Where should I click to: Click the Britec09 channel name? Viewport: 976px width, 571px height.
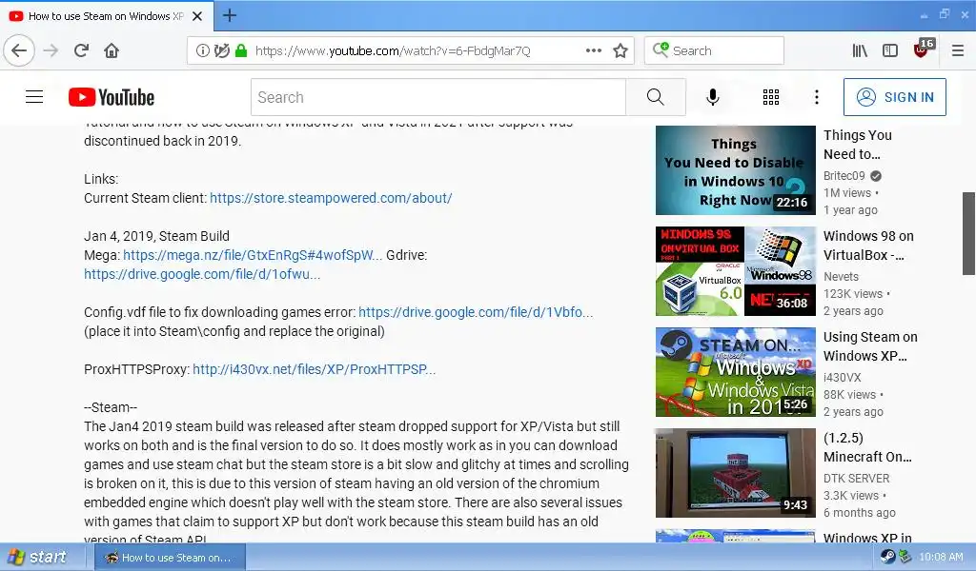tap(844, 176)
